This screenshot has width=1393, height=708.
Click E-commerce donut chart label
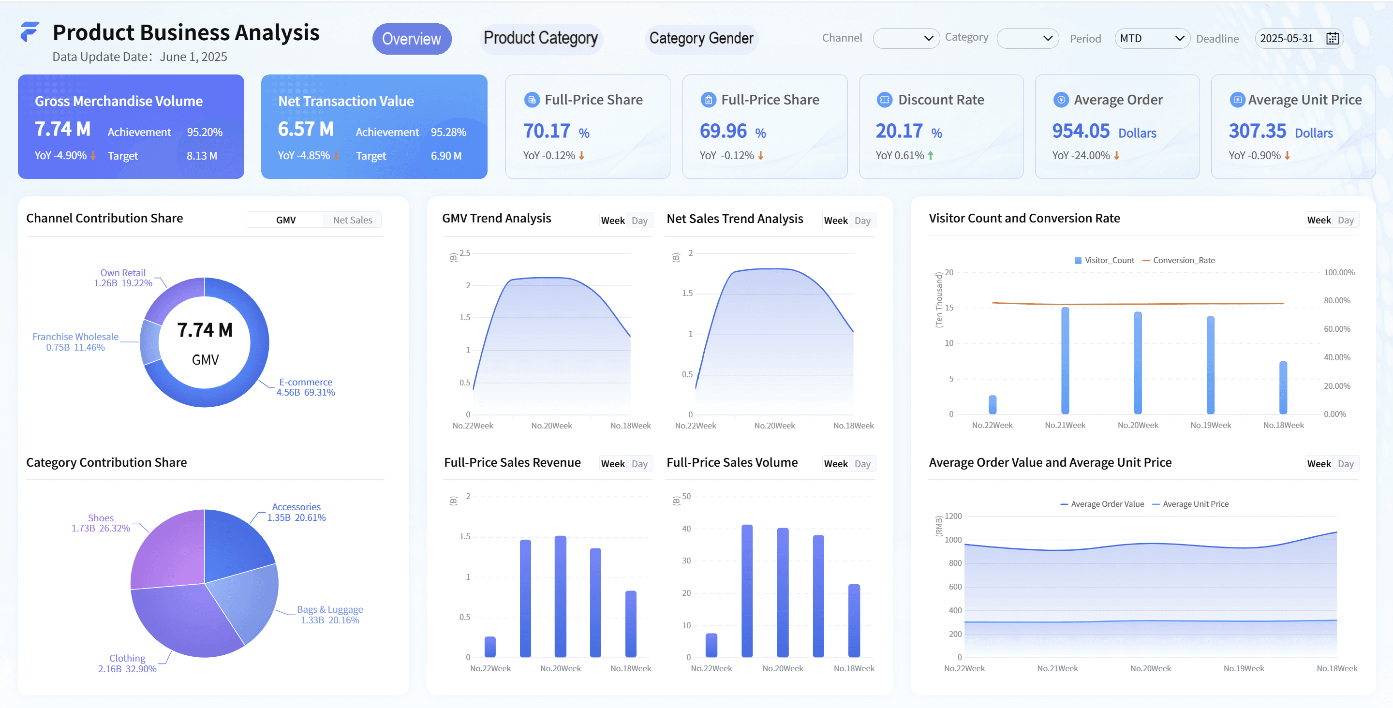coord(306,387)
